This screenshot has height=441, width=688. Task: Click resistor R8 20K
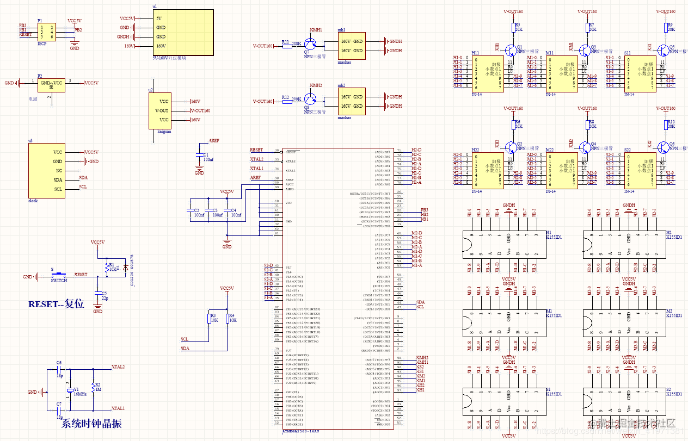587,125
